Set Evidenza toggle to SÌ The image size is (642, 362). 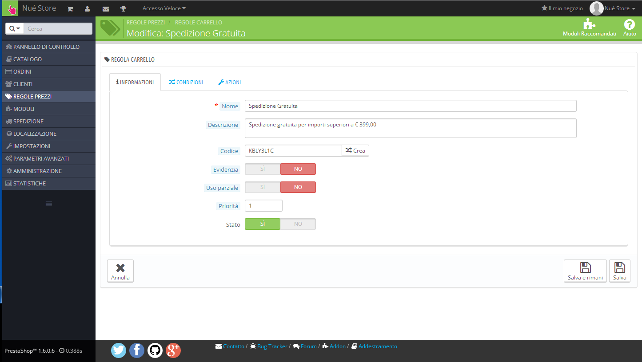pos(263,169)
